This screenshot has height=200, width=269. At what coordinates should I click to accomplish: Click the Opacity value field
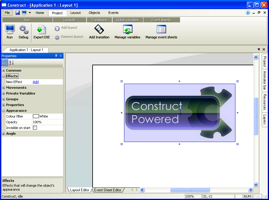47,122
